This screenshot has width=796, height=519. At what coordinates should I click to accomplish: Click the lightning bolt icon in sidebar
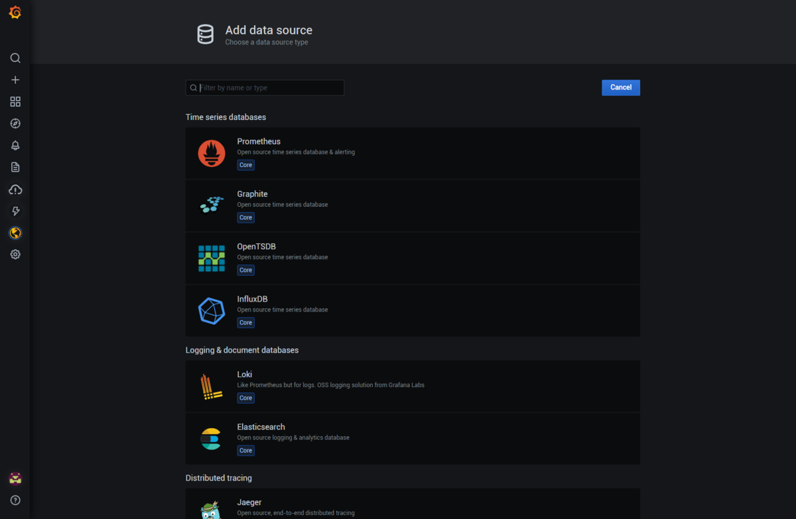(x=15, y=211)
